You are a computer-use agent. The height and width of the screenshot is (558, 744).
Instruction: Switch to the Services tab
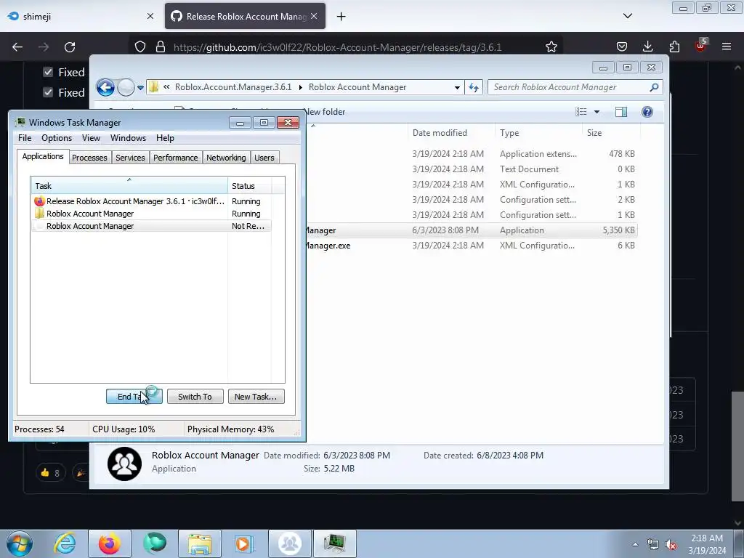(x=130, y=158)
